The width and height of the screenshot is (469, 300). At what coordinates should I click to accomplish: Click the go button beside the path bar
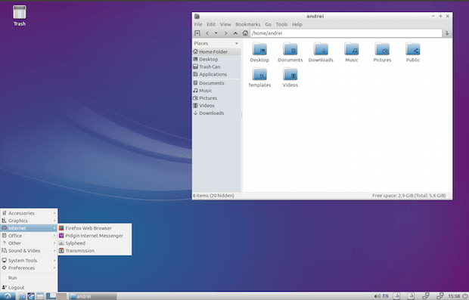tap(447, 33)
